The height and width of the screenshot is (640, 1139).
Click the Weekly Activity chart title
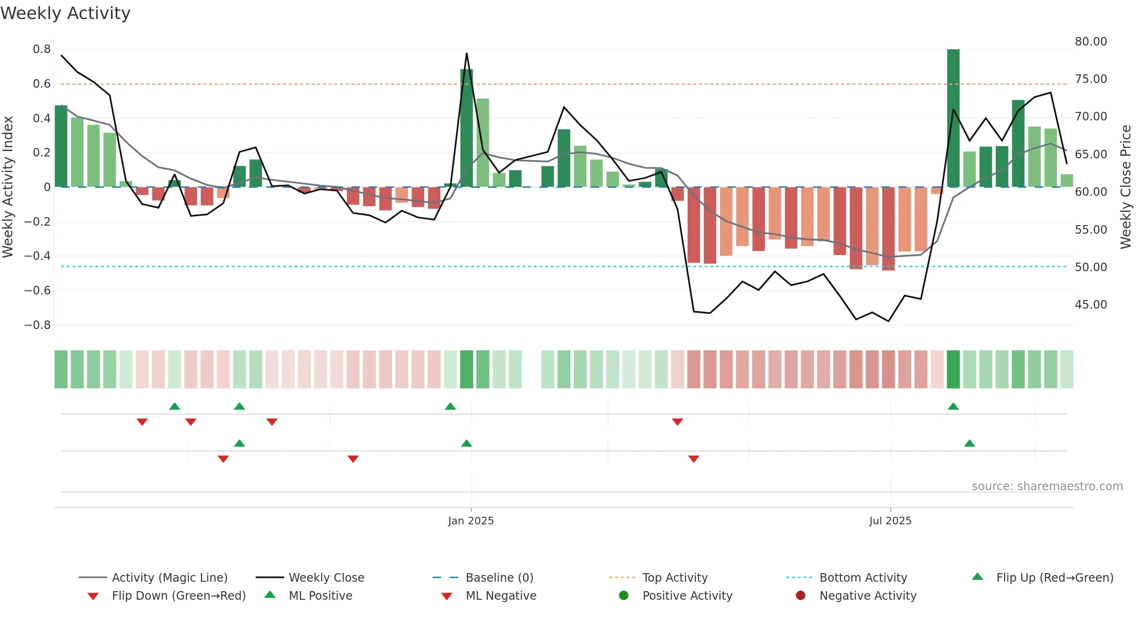65,13
